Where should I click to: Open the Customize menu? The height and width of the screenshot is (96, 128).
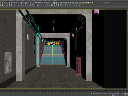pyautogui.click(x=29, y=1)
